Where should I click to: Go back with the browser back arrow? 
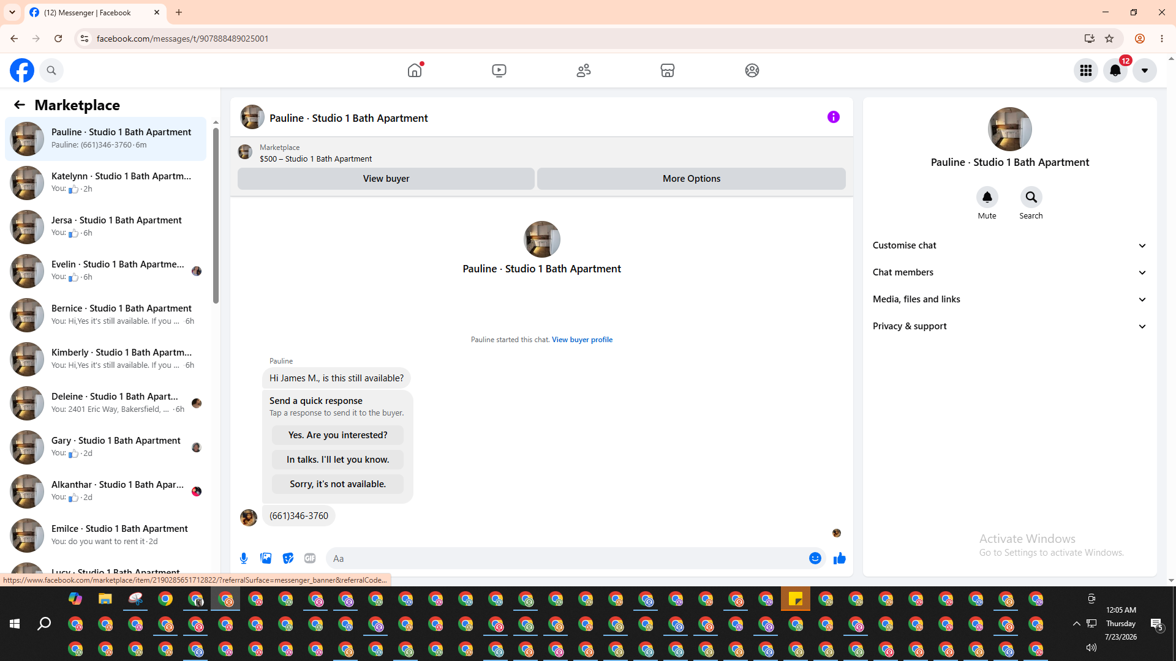[14, 39]
